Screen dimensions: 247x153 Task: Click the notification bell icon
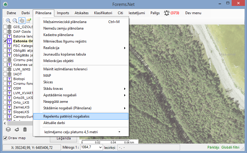[x=166, y=13]
